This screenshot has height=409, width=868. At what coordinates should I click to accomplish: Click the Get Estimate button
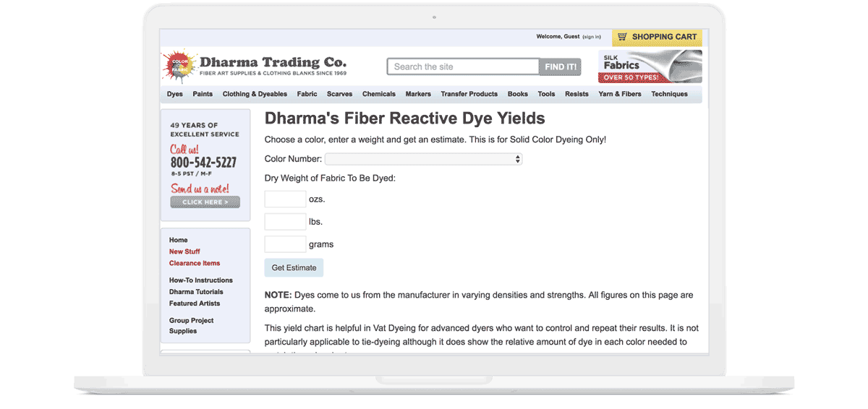point(294,267)
